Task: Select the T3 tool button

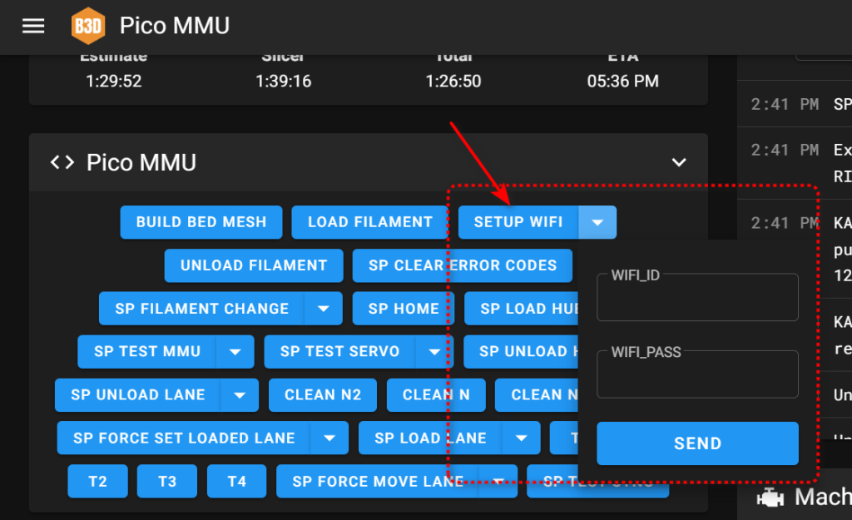Action: coord(167,482)
